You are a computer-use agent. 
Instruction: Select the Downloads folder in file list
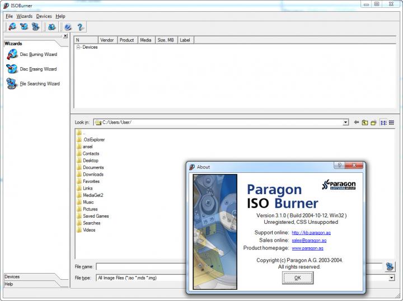pos(93,175)
